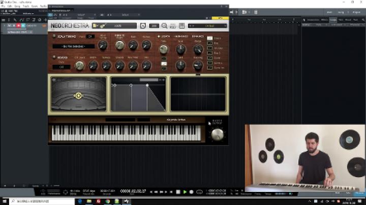Select the fourth articulation icon in the right column
The height and width of the screenshot is (205, 366).
coord(209,53)
